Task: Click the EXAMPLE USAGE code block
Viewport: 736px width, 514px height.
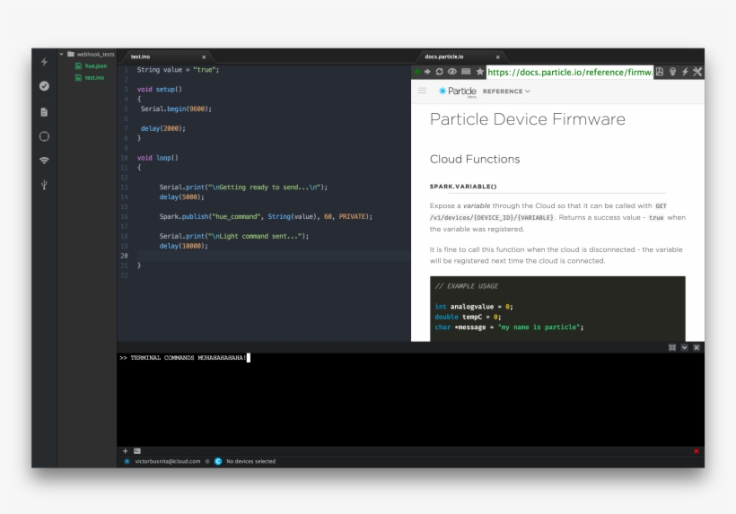Action: pyautogui.click(x=557, y=309)
